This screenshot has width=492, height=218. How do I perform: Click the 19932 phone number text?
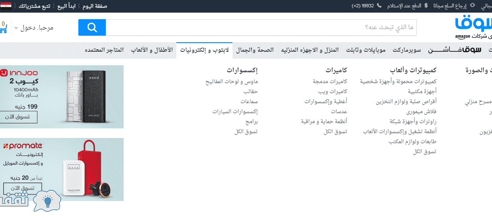364,6
